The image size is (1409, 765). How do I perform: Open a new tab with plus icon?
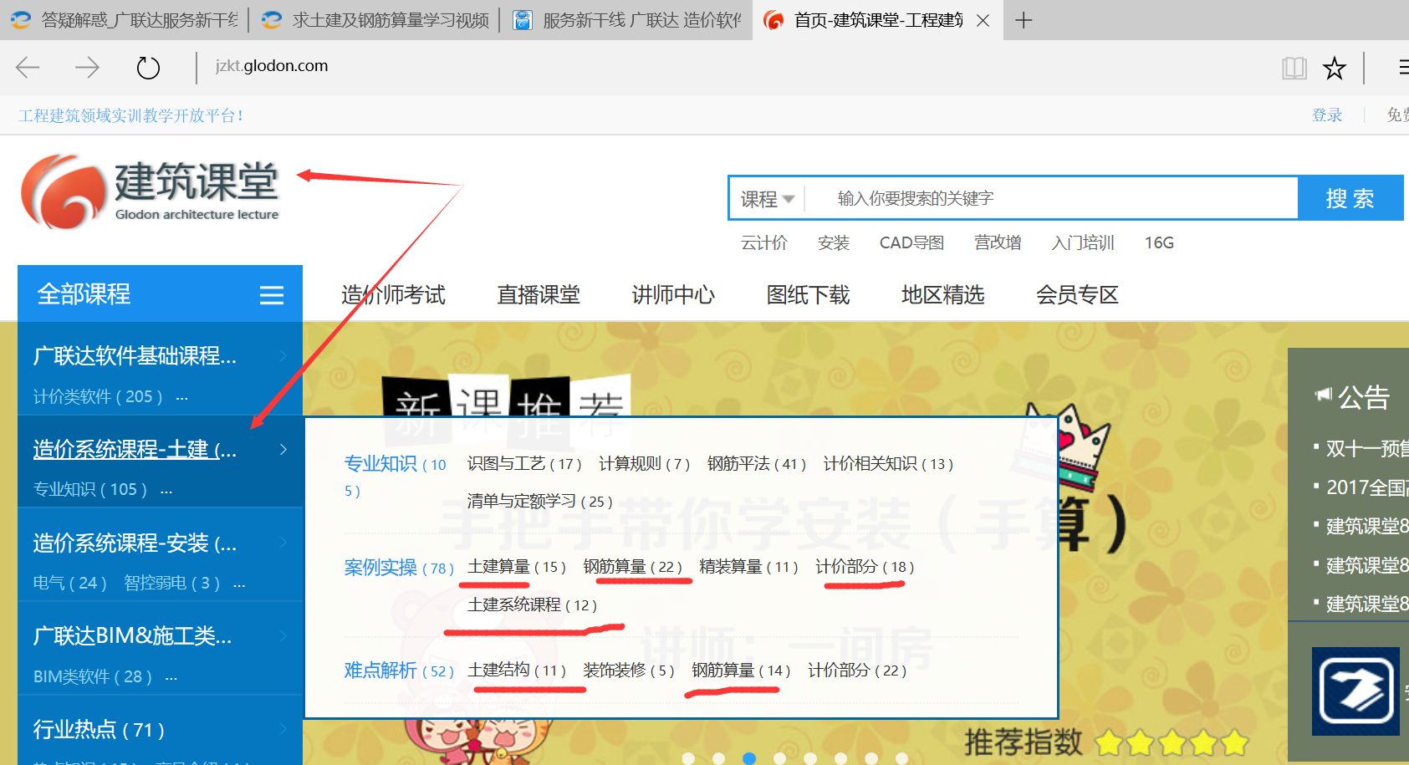pyautogui.click(x=1023, y=20)
